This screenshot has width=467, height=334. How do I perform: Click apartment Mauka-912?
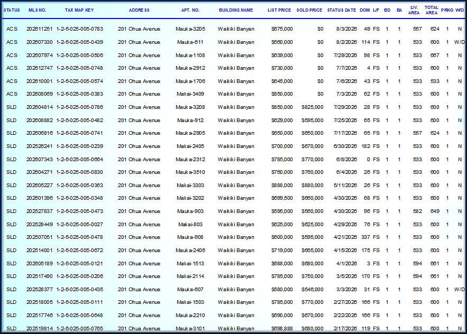click(x=190, y=120)
